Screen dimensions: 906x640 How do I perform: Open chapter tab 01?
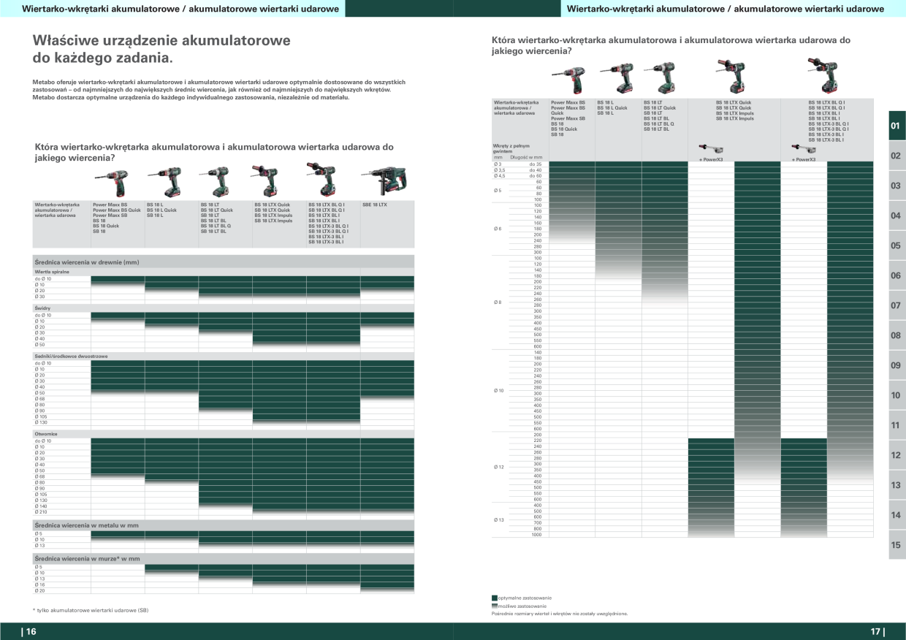click(897, 126)
